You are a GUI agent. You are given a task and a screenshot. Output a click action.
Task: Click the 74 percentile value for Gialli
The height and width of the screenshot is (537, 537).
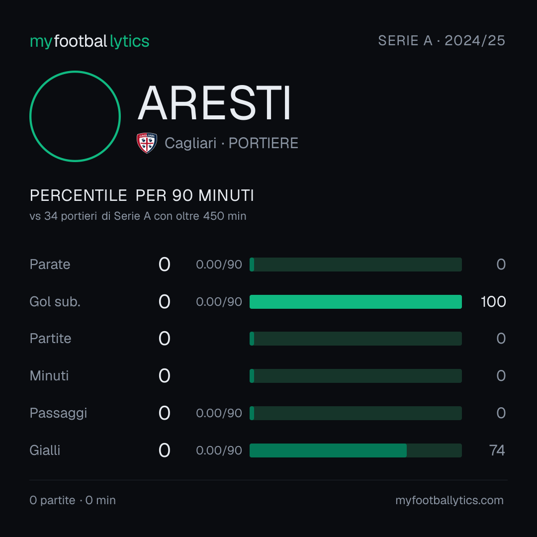(497, 450)
